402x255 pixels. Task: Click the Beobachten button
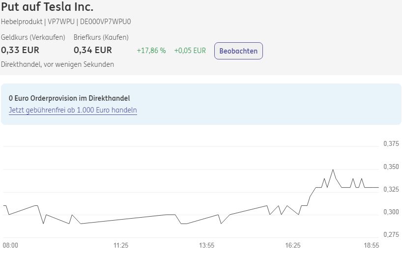click(238, 51)
